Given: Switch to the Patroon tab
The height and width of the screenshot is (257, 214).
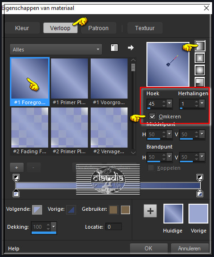Looking at the screenshot, I should tap(98, 28).
